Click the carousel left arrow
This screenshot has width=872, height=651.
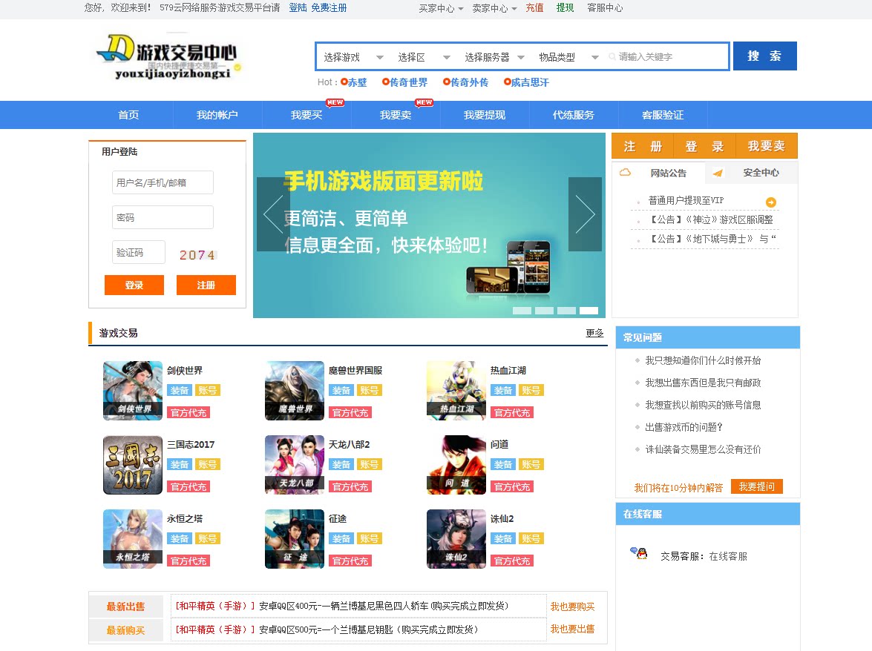[x=273, y=214]
